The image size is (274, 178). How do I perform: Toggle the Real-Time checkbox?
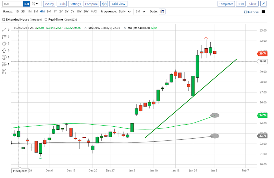coord(46,20)
